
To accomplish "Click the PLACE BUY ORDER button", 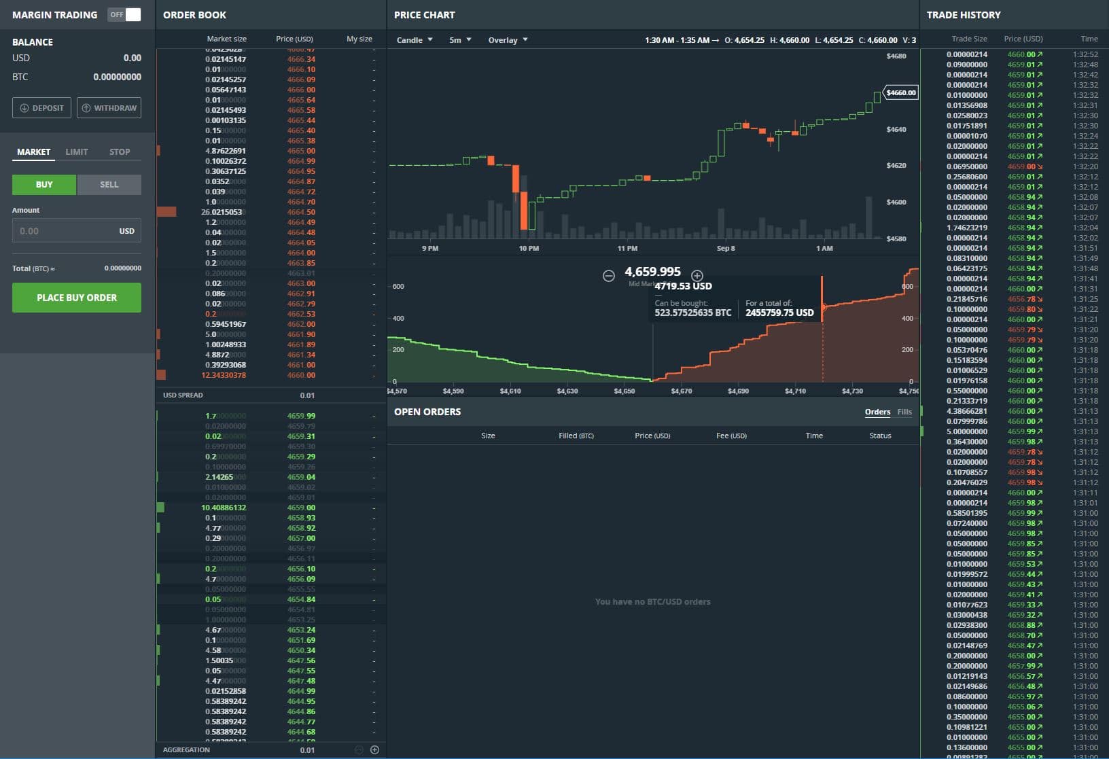I will [x=76, y=297].
